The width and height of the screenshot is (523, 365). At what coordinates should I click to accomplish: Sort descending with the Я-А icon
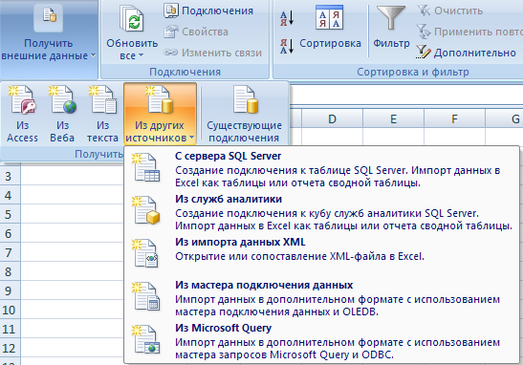pos(287,46)
